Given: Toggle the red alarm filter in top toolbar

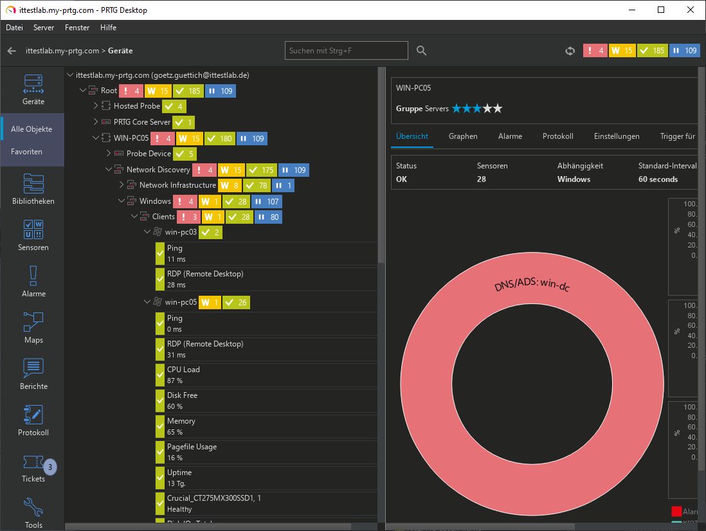Looking at the screenshot, I should [595, 51].
